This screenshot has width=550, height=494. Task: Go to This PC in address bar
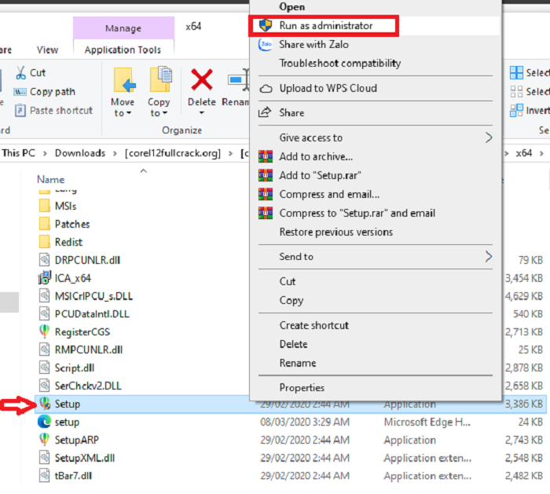pyautogui.click(x=19, y=153)
